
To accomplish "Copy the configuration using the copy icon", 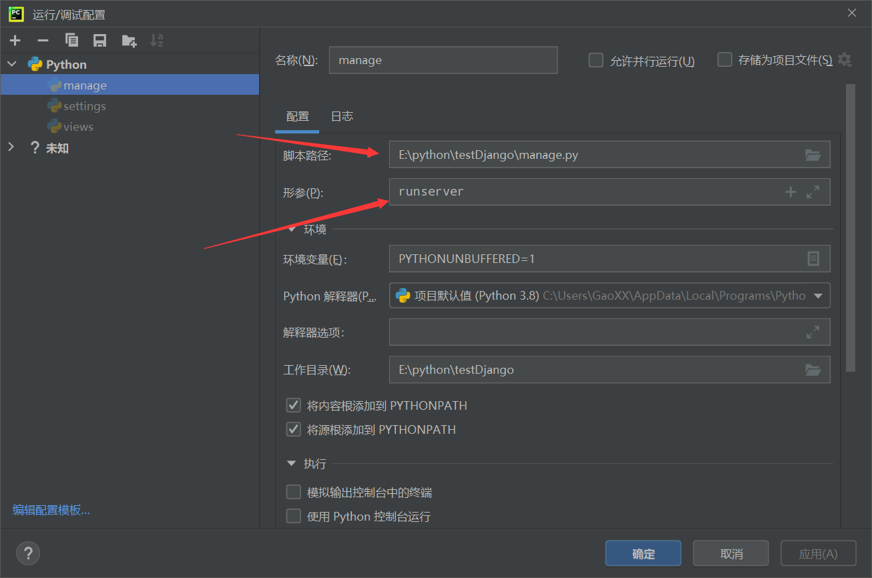I will tap(71, 41).
